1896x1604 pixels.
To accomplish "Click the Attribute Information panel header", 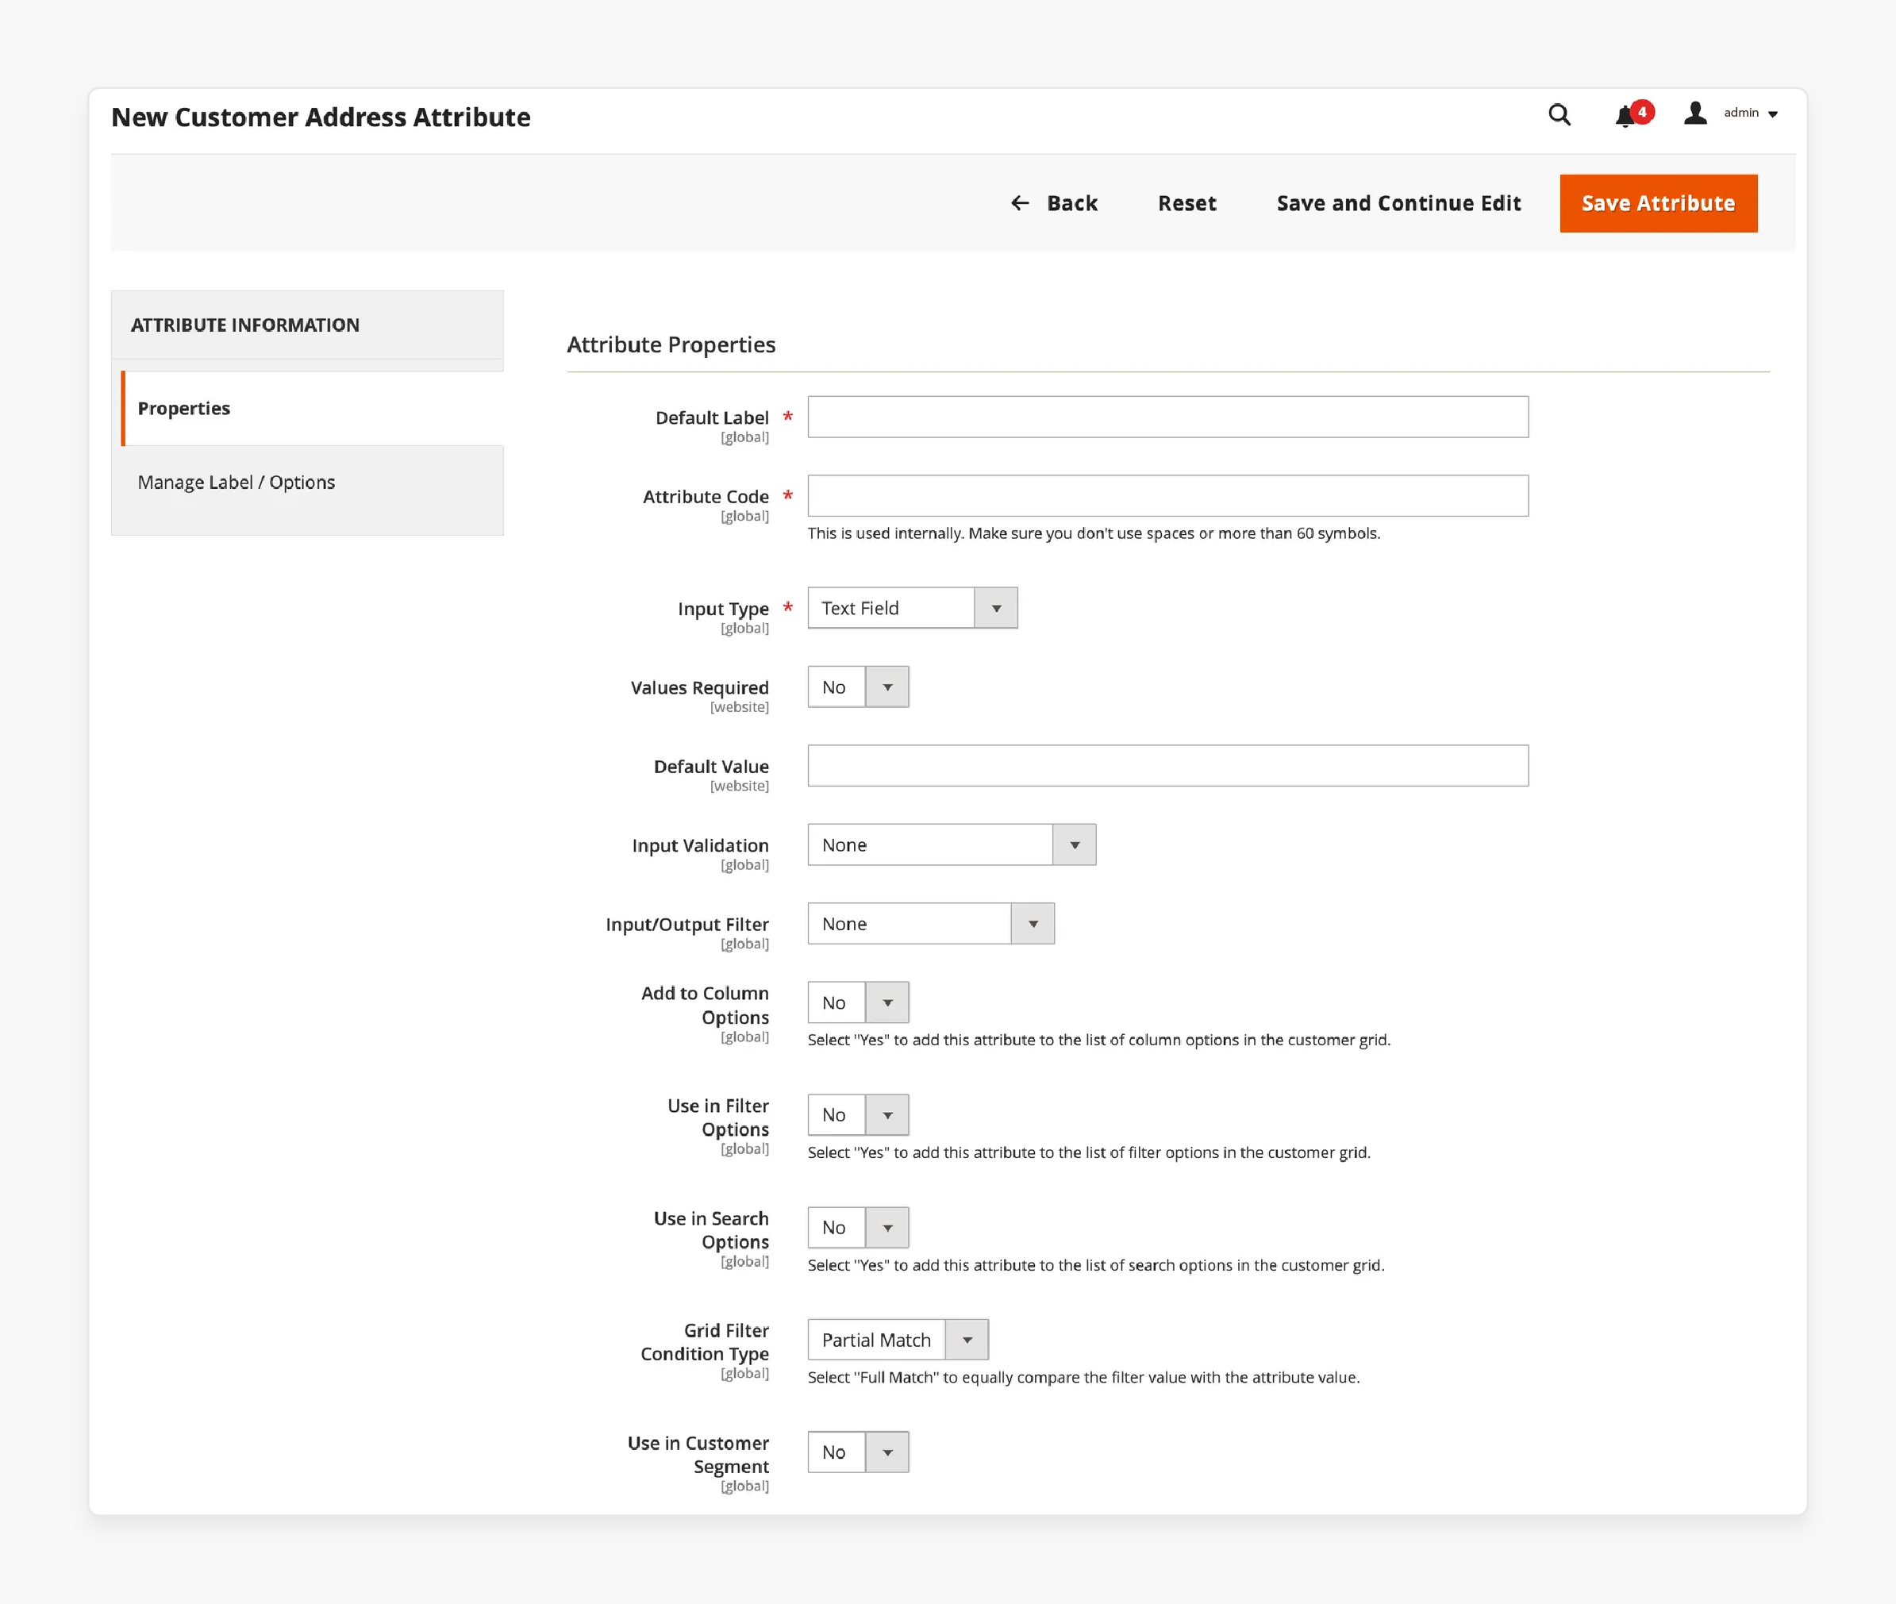I will point(307,325).
